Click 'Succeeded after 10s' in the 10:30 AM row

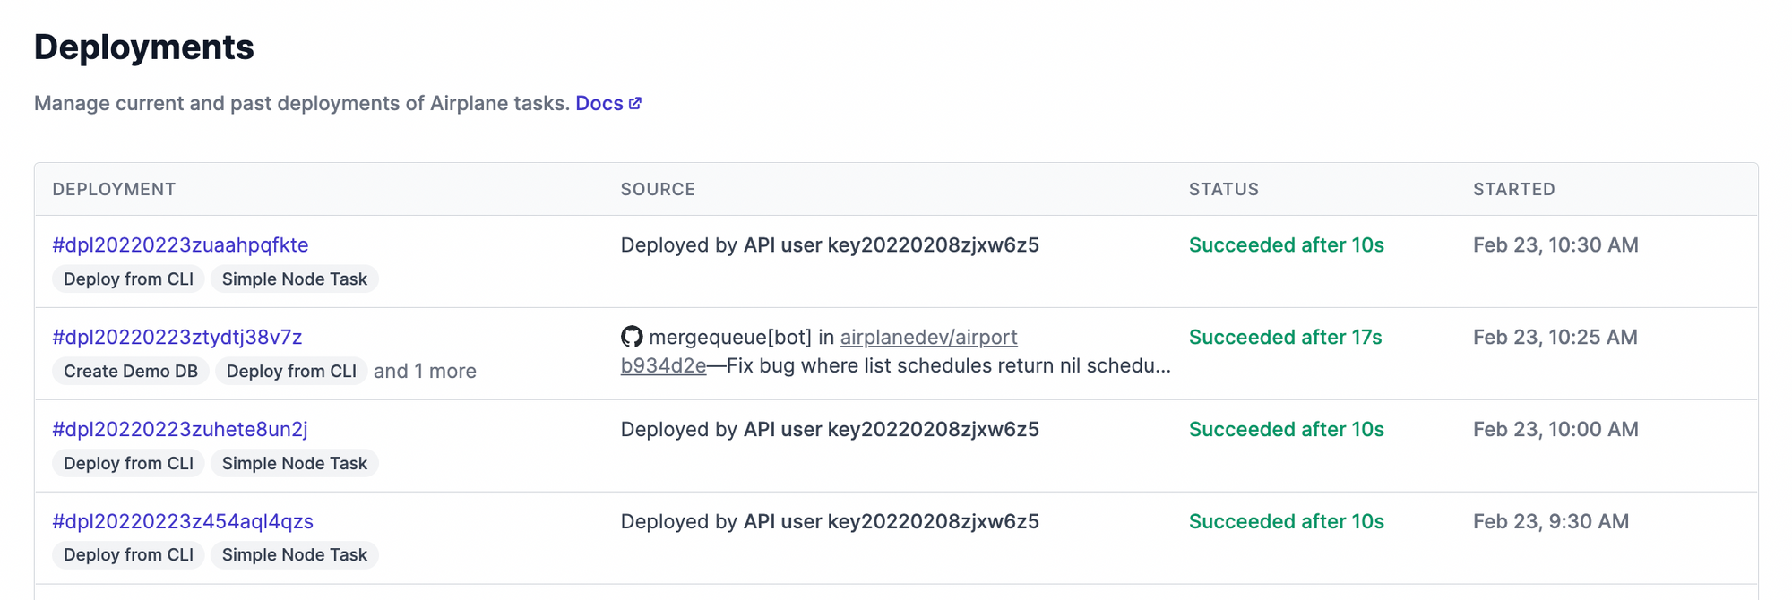tap(1286, 244)
